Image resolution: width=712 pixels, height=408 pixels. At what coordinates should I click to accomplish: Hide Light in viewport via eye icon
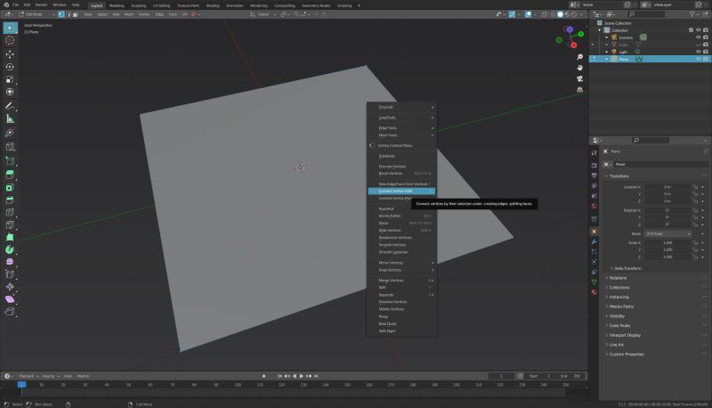[x=699, y=52]
